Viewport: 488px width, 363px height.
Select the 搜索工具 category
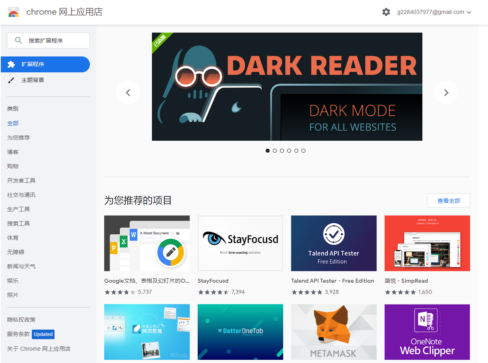point(18,223)
